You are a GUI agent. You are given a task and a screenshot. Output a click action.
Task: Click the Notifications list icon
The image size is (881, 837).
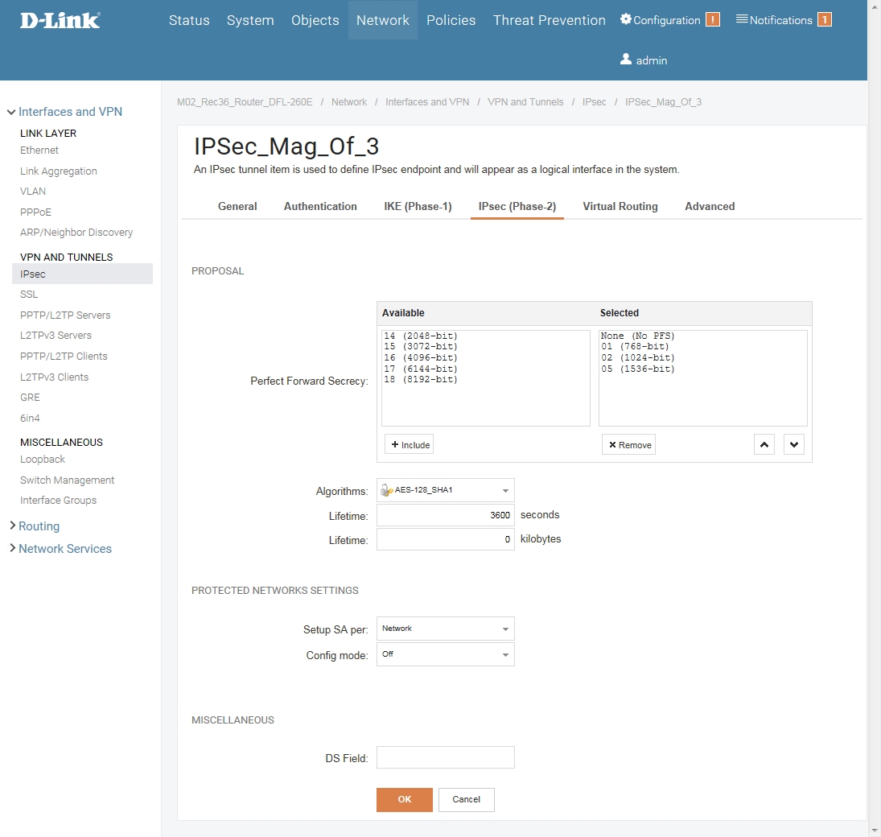(x=742, y=19)
